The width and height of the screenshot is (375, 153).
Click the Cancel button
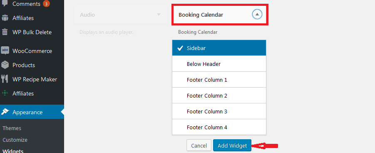[199, 145]
